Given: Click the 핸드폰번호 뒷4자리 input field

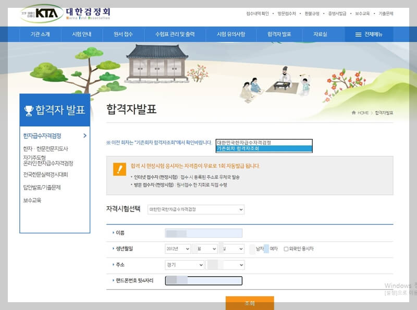Looking at the screenshot, I should click(203, 280).
